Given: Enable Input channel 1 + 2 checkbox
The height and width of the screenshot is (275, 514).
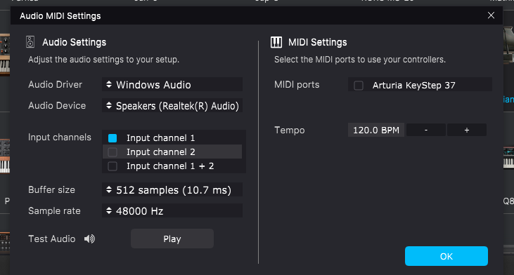Looking at the screenshot, I should [113, 166].
